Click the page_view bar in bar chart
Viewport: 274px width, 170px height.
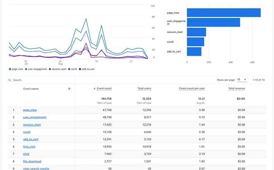pos(224,13)
